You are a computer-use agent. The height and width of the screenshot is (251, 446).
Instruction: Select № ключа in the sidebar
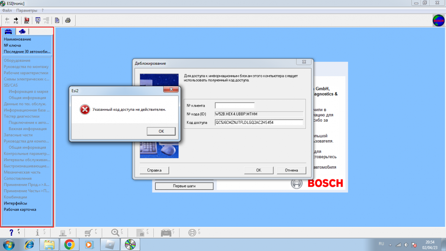pyautogui.click(x=12, y=45)
